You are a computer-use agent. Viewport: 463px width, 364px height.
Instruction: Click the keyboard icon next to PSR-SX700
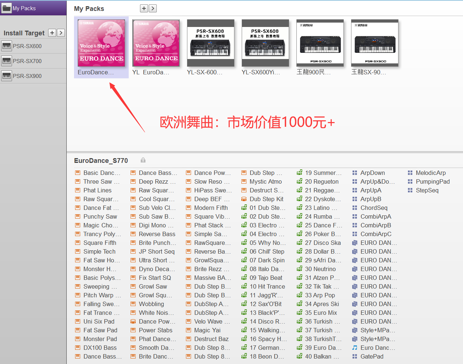pyautogui.click(x=7, y=61)
